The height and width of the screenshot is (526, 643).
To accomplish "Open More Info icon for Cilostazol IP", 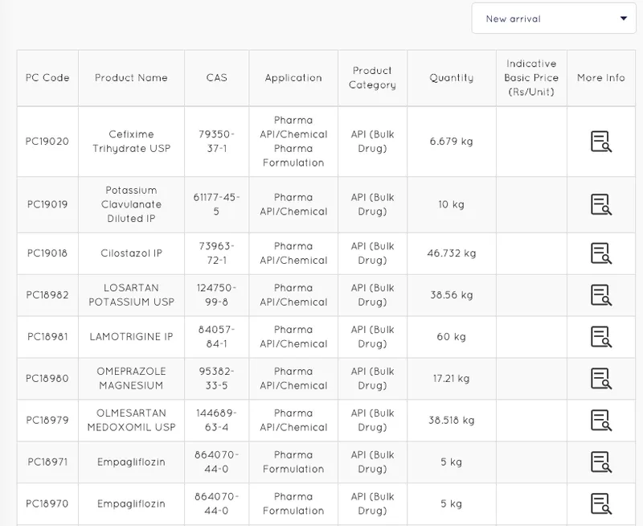I will (x=600, y=253).
